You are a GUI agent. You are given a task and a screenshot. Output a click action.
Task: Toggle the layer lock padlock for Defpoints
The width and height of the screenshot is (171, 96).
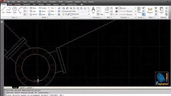pyautogui.click(x=68, y=14)
